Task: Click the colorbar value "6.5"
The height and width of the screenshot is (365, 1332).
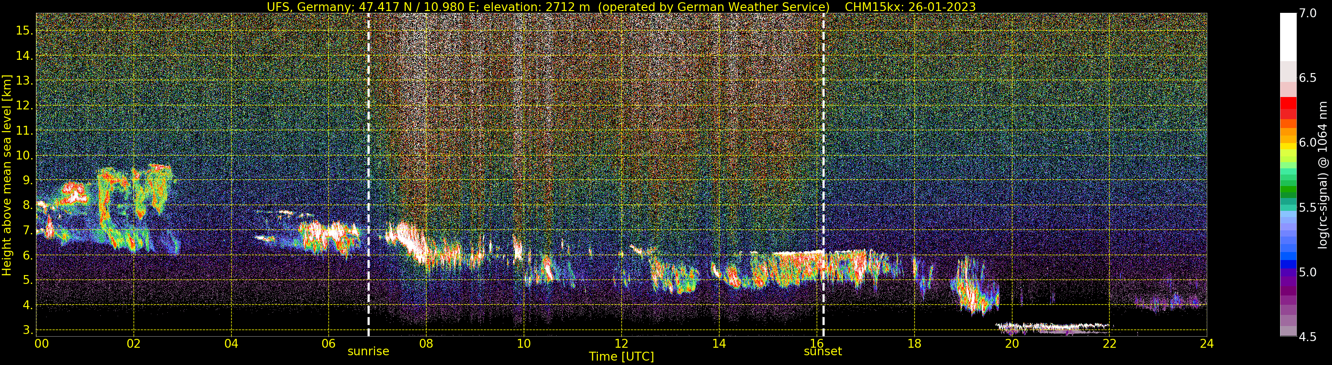Action: (1307, 78)
